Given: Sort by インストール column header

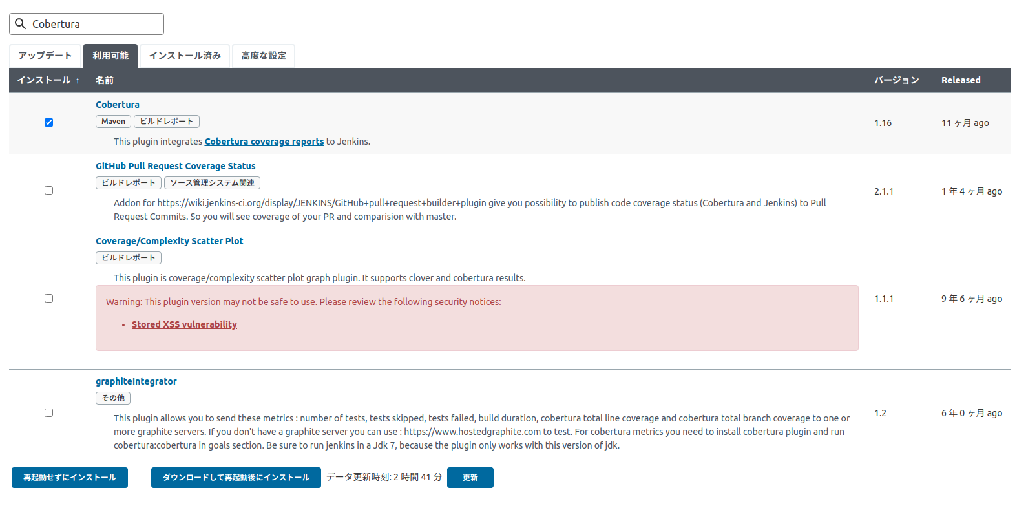Looking at the screenshot, I should point(48,80).
